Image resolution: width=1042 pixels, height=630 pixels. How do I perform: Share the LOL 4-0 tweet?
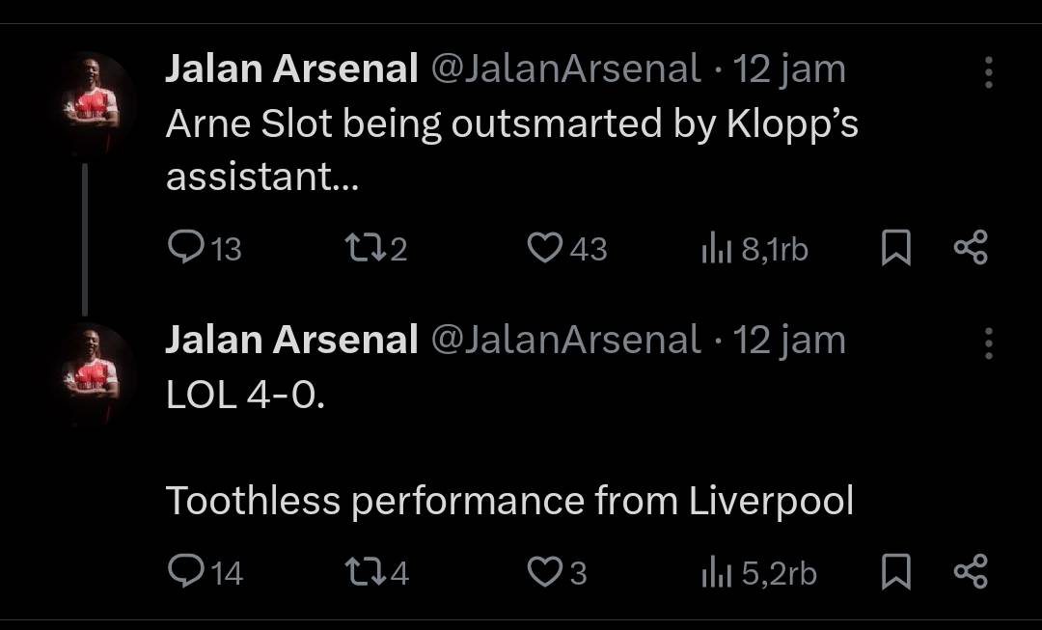(x=971, y=573)
